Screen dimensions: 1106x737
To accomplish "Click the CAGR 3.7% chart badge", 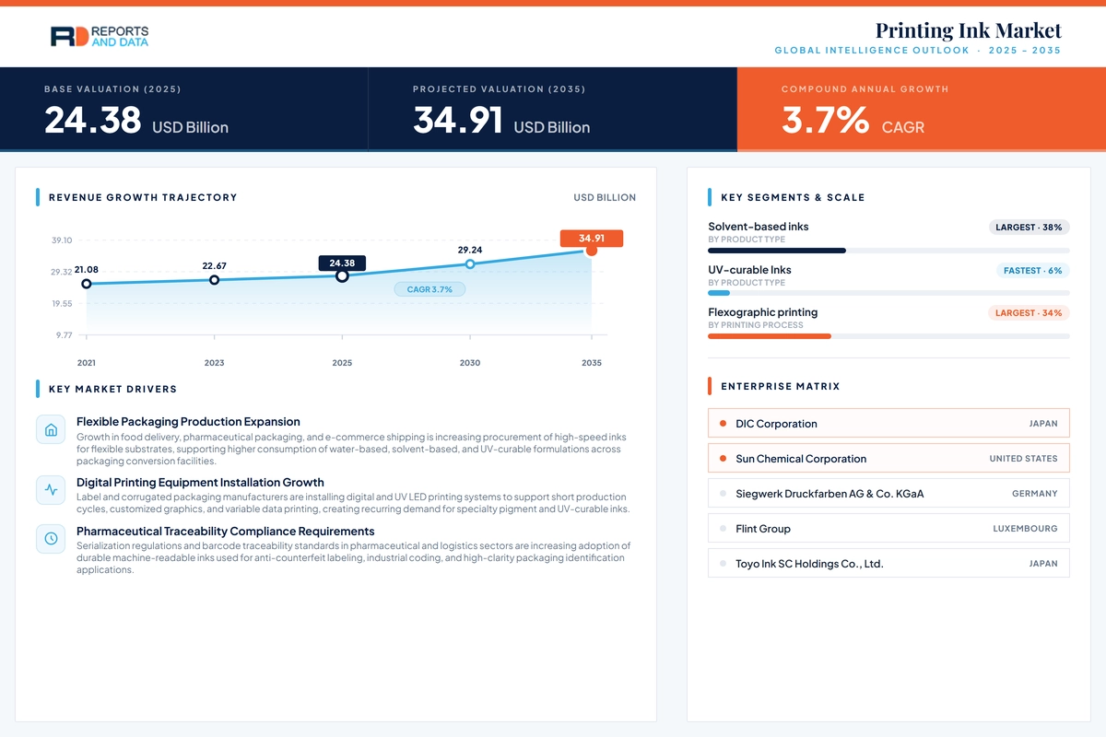I will [429, 289].
